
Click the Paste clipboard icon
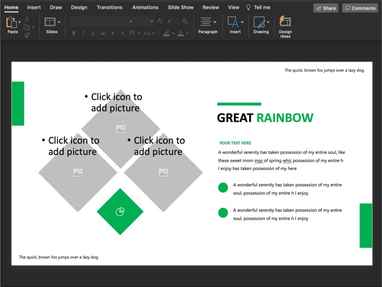coord(11,22)
